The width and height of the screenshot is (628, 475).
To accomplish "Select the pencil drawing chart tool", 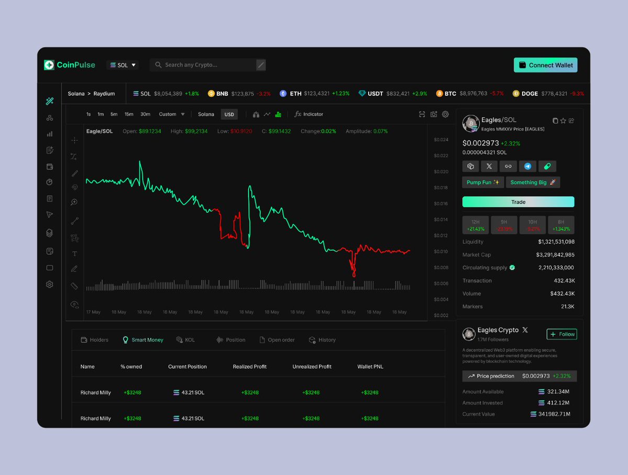I will point(74,269).
